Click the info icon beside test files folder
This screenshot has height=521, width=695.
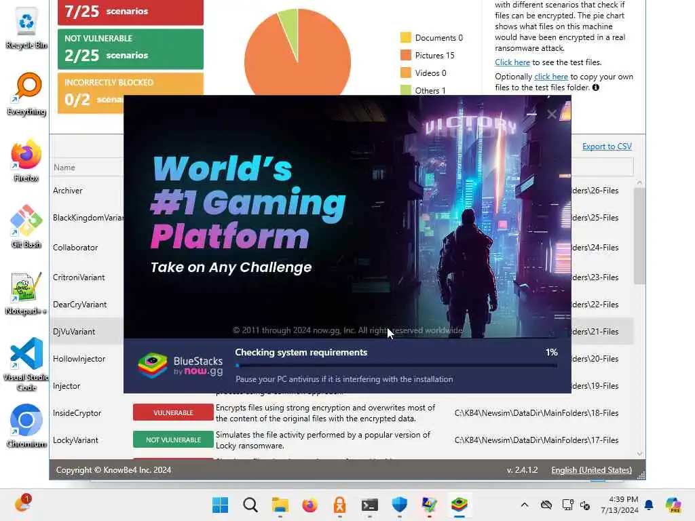tap(596, 88)
